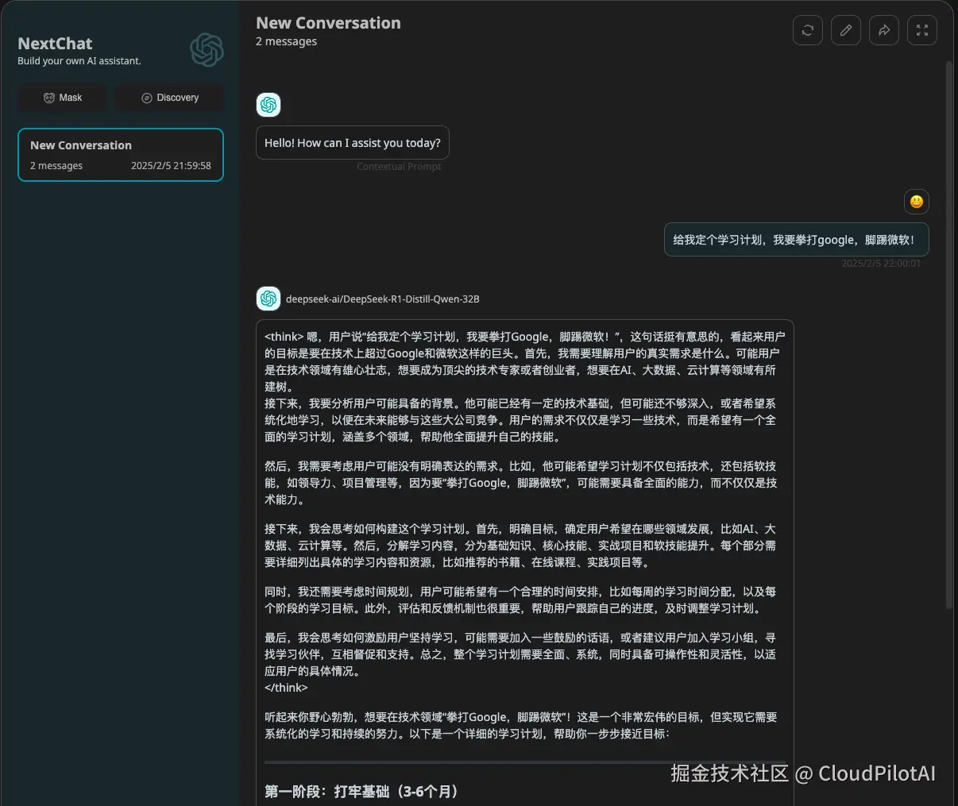Select the New Conversation chat card
This screenshot has width=958, height=806.
(121, 155)
